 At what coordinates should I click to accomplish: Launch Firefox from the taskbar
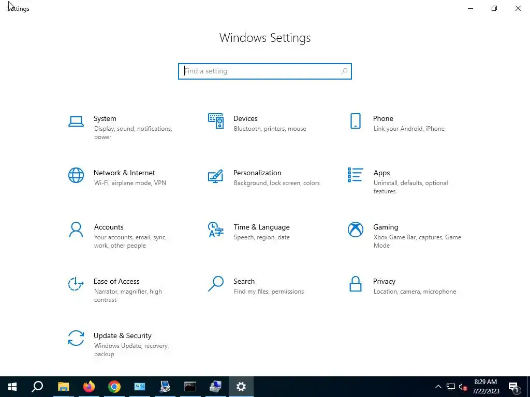[89, 387]
